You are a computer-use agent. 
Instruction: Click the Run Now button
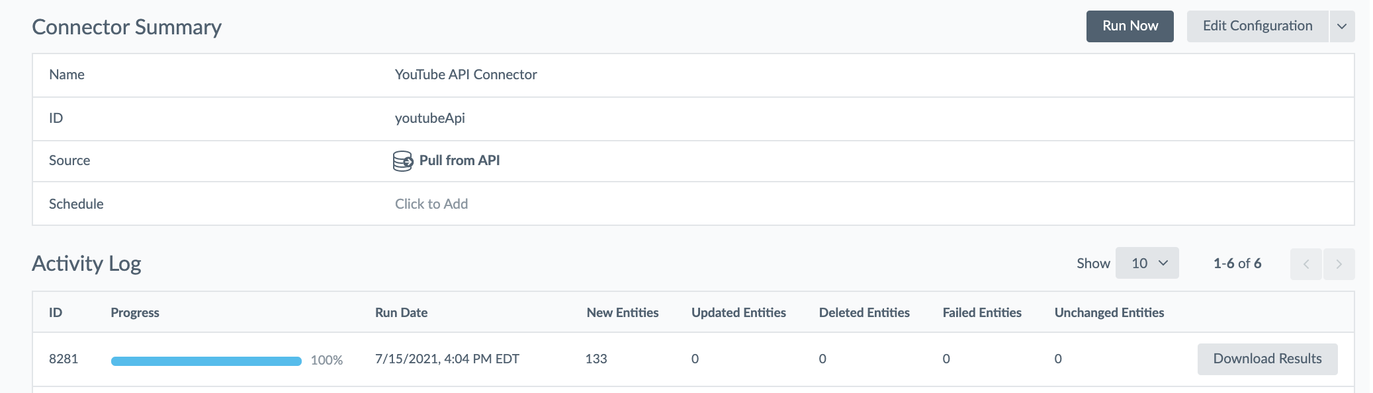coord(1129,26)
